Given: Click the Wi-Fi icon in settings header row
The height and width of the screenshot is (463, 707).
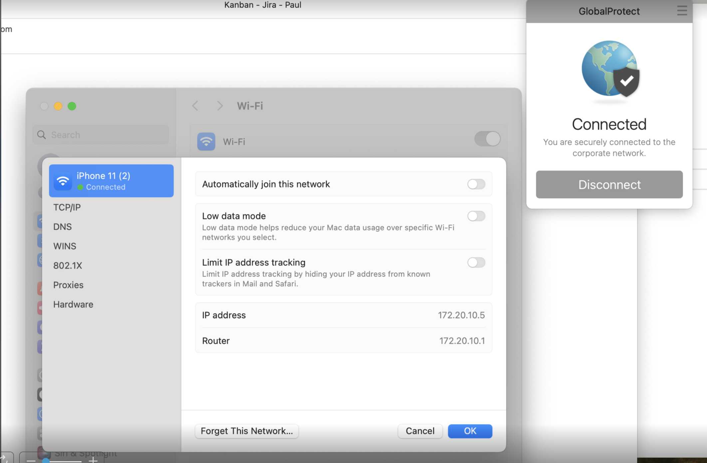Looking at the screenshot, I should (206, 142).
